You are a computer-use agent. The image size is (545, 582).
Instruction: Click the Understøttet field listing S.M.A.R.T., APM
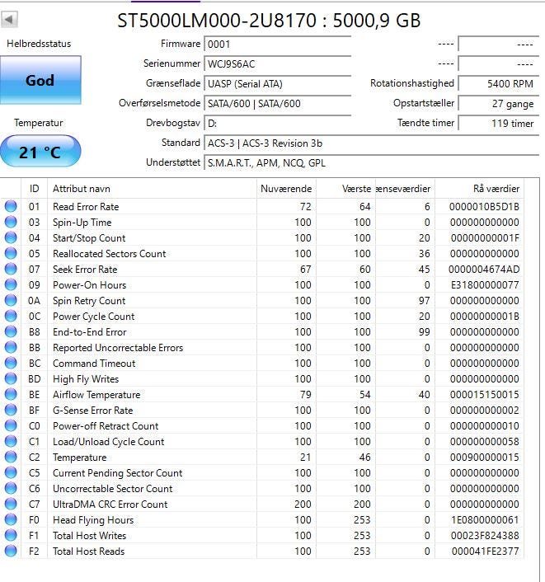(x=371, y=163)
